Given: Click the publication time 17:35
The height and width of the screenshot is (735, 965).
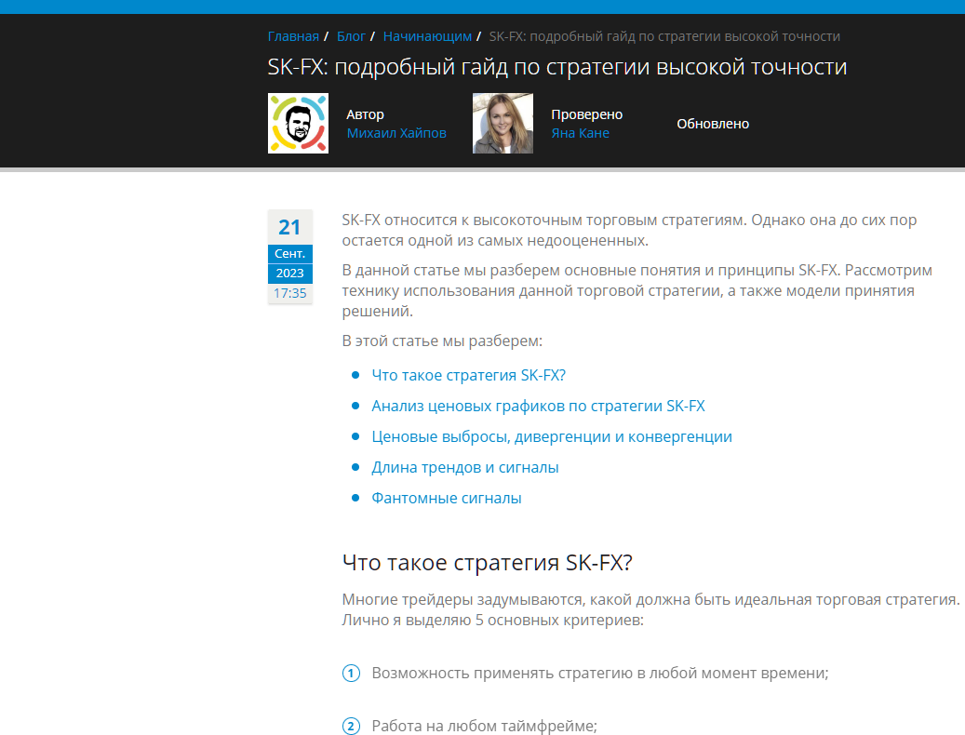Looking at the screenshot, I should point(289,293).
